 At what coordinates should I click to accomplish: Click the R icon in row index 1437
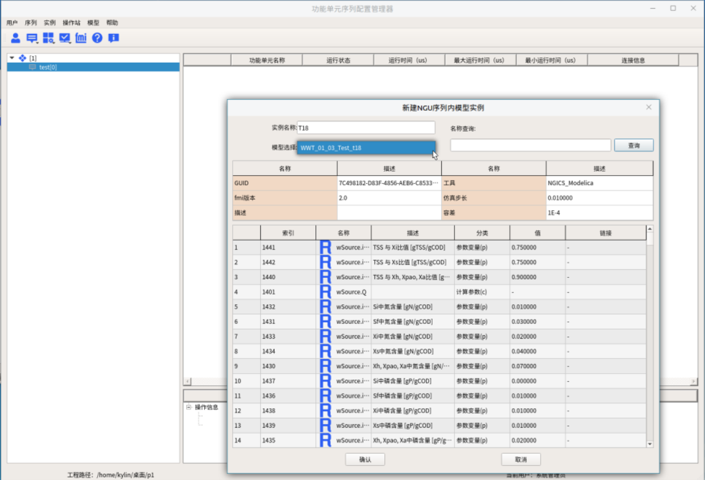(x=325, y=381)
